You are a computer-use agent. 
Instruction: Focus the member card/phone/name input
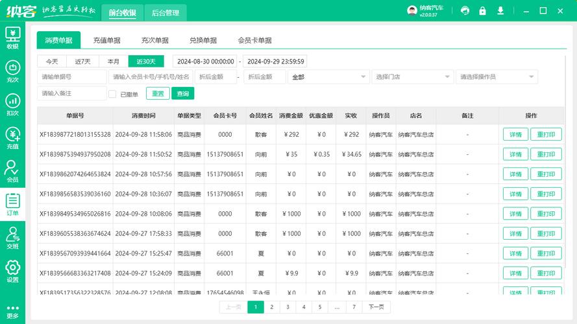[151, 76]
